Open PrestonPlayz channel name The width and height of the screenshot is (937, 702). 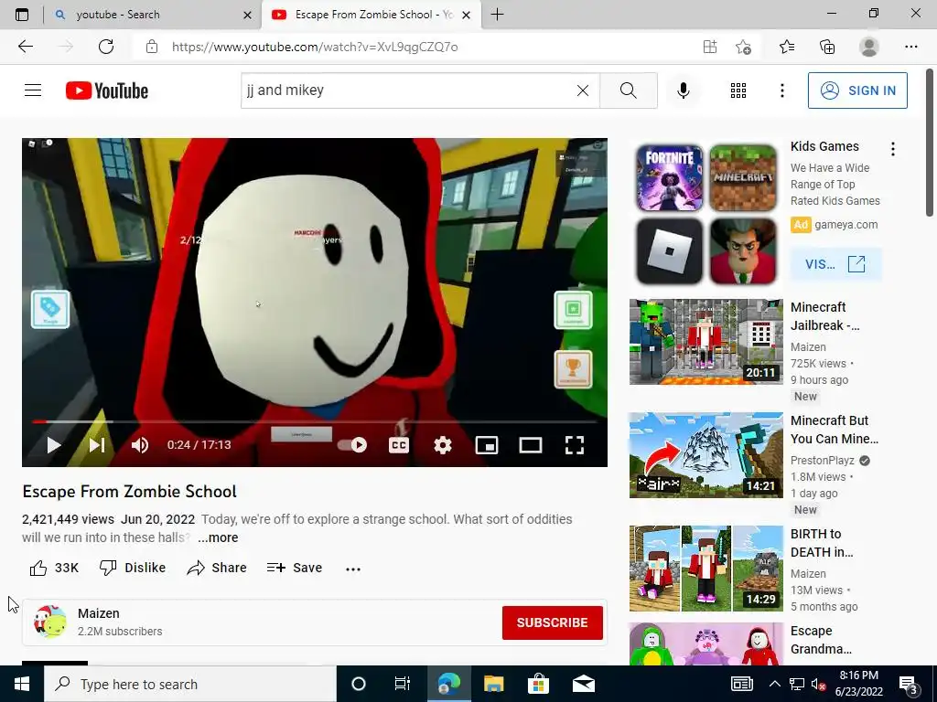(x=823, y=461)
